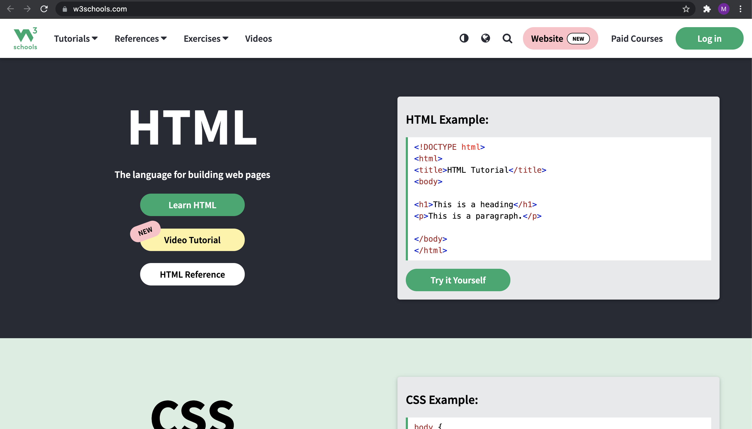
Task: Click the pink Website NEW button
Action: coord(560,38)
